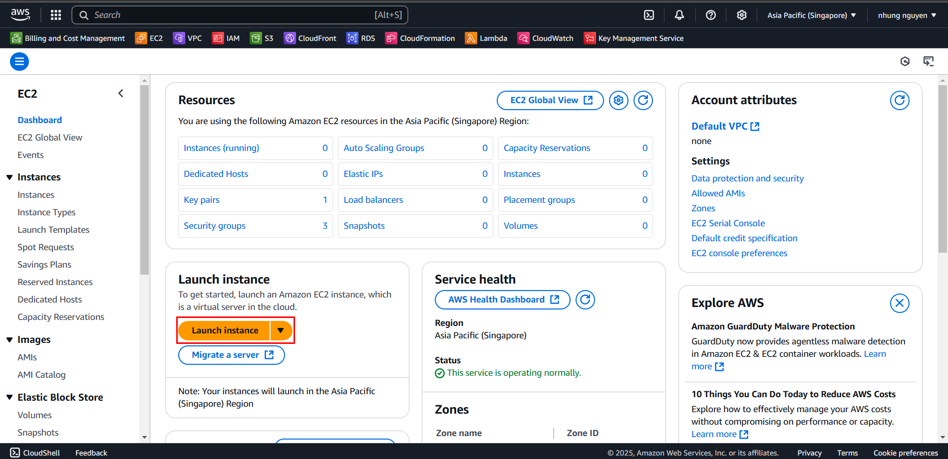Click the screen tutorial icon near top right
948x459 pixels.
tap(929, 61)
